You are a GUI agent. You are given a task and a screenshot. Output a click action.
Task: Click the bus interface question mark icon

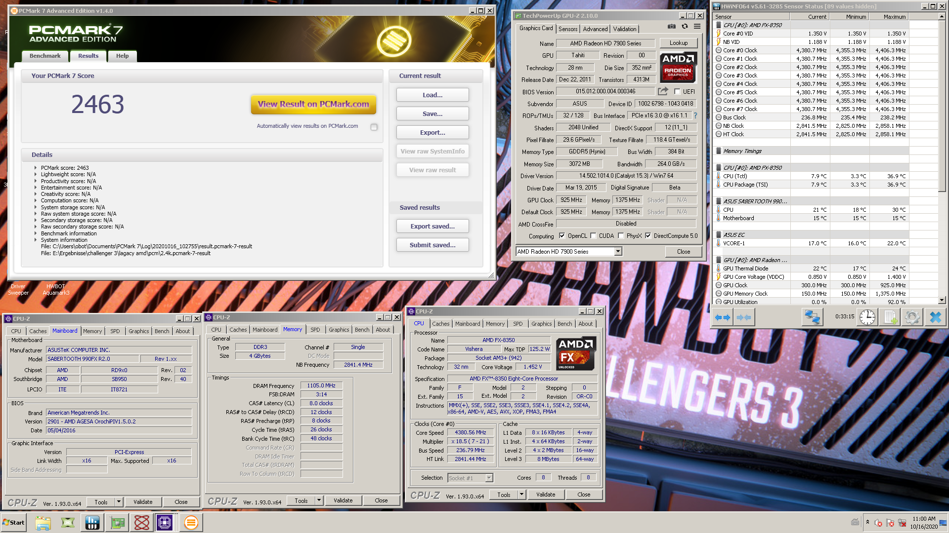[695, 115]
